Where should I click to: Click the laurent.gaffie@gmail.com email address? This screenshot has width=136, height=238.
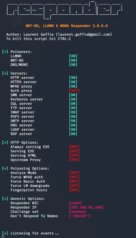click(x=84, y=35)
